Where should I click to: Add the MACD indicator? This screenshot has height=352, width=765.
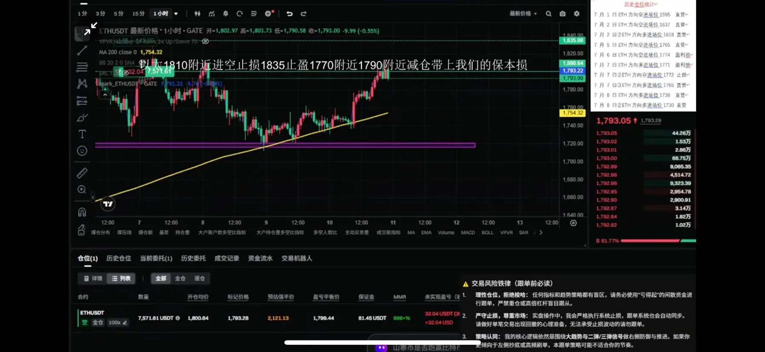click(468, 233)
